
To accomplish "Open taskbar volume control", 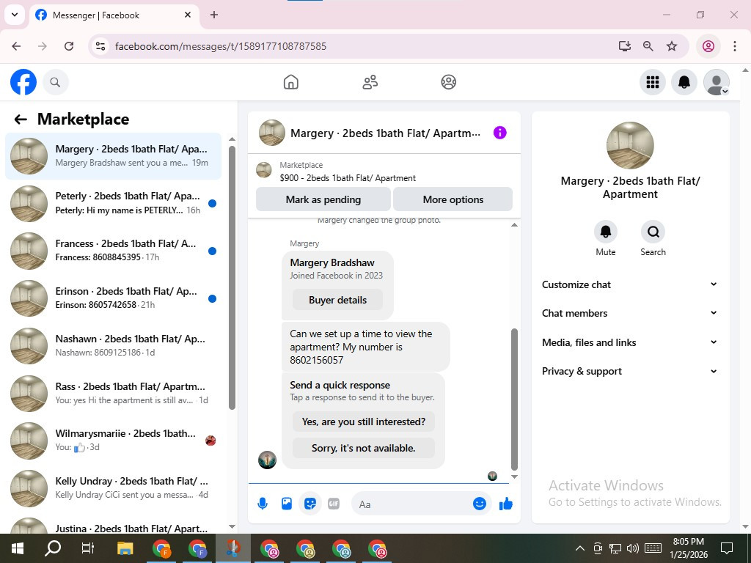I will (x=633, y=548).
